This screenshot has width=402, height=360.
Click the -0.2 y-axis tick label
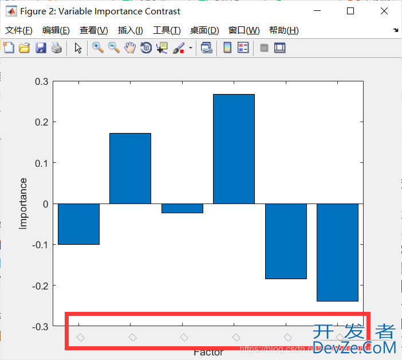tap(40, 286)
